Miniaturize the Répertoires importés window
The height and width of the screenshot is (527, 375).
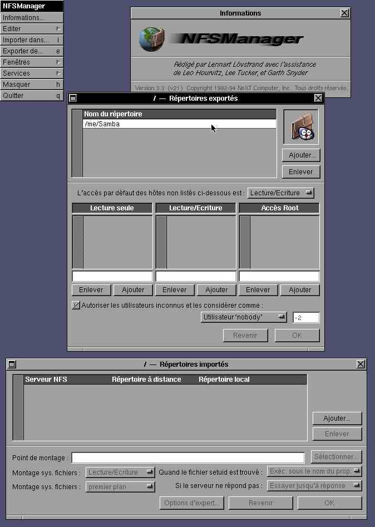12,365
